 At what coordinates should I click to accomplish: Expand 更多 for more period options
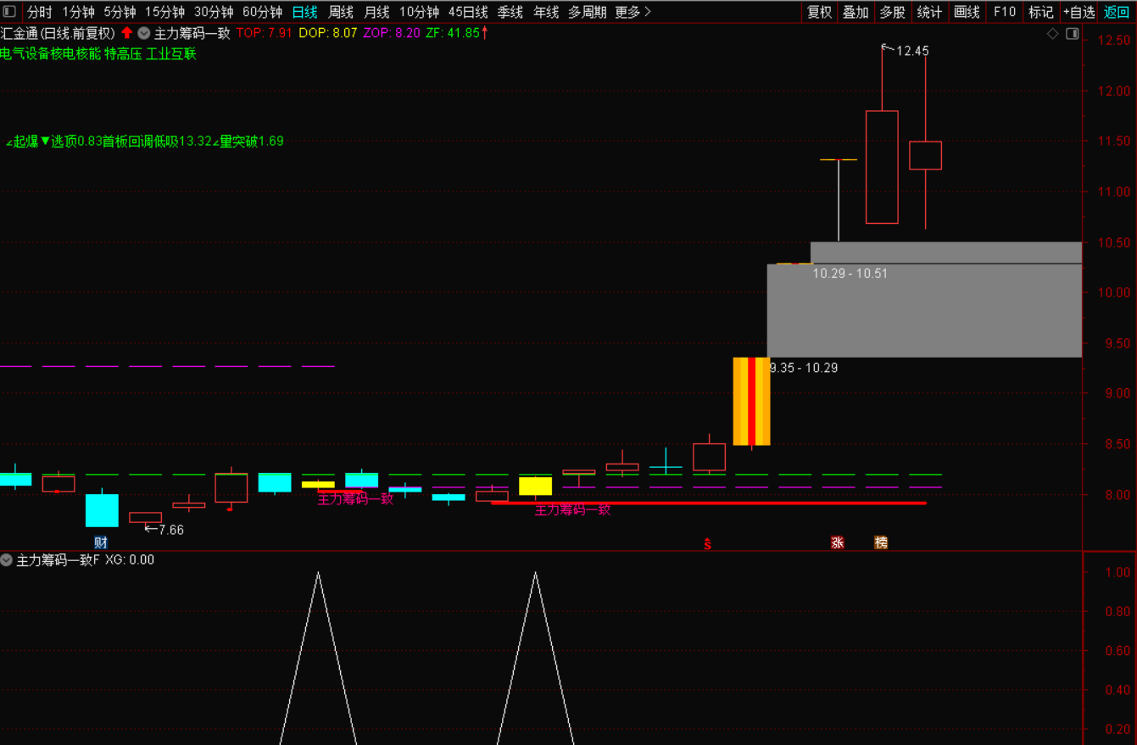(633, 12)
